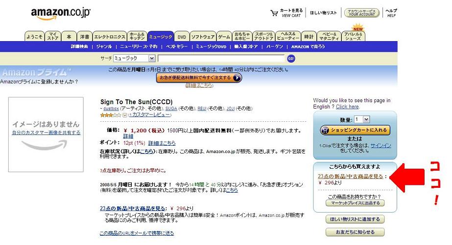
Task: Click the no-image product placeholder
Action: 46,134
